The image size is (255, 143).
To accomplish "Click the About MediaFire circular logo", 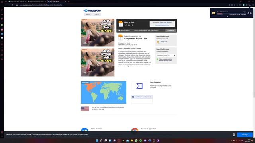I will point(84,130).
